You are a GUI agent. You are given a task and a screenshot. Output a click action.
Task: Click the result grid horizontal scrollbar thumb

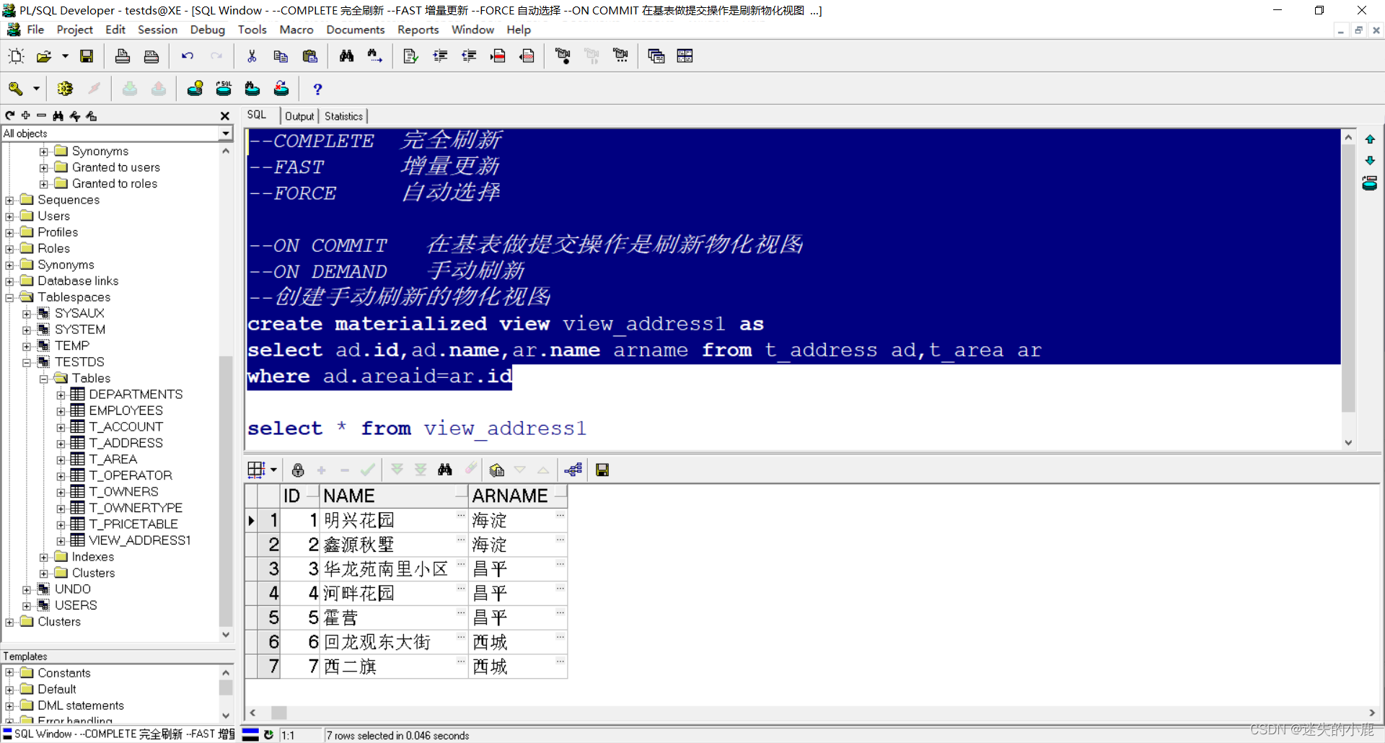(x=279, y=713)
